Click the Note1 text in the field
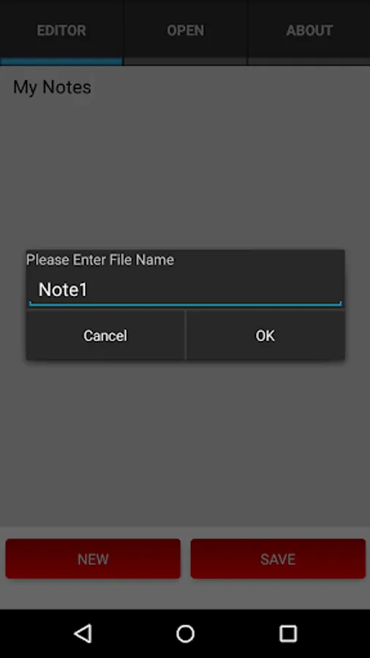Image resolution: width=370 pixels, height=658 pixels. 63,290
